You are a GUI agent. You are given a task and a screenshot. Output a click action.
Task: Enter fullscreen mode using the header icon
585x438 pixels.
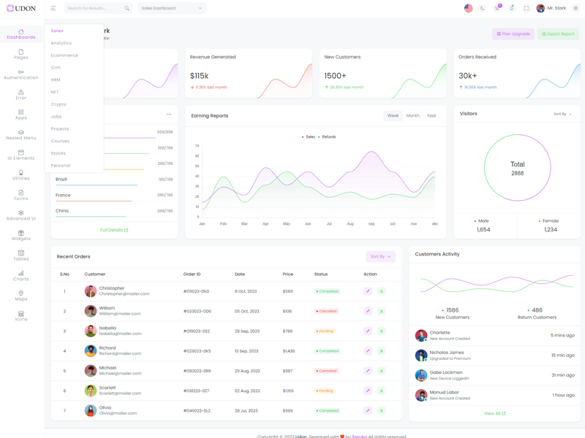tap(526, 8)
